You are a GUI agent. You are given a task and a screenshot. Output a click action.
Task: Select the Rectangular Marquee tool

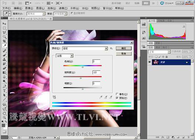[4, 28]
